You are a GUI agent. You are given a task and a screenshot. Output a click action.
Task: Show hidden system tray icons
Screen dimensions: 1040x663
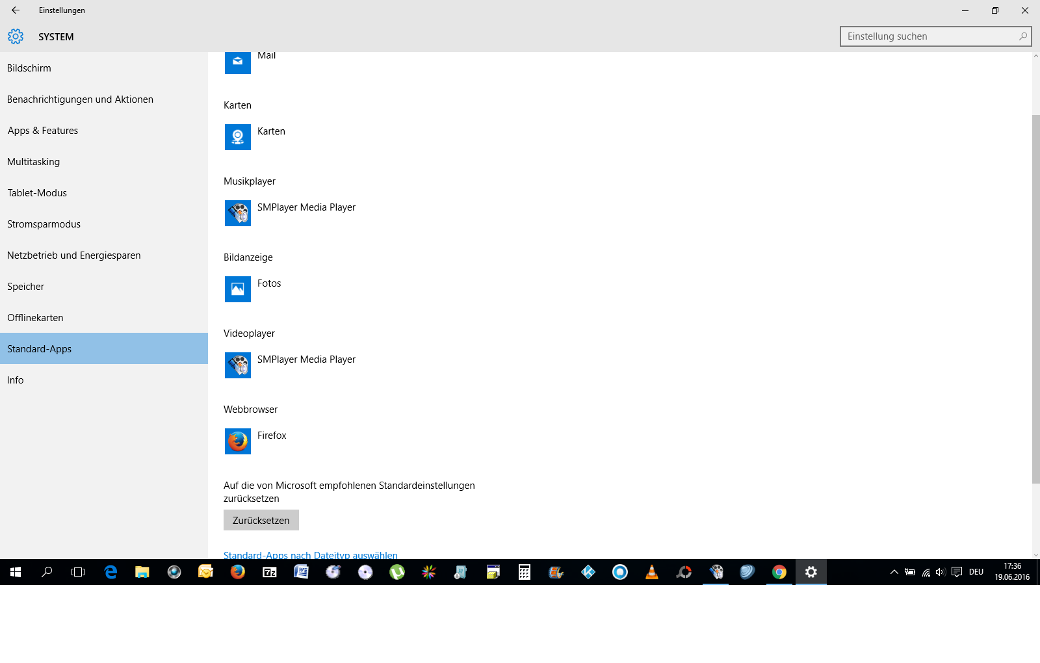click(x=894, y=572)
